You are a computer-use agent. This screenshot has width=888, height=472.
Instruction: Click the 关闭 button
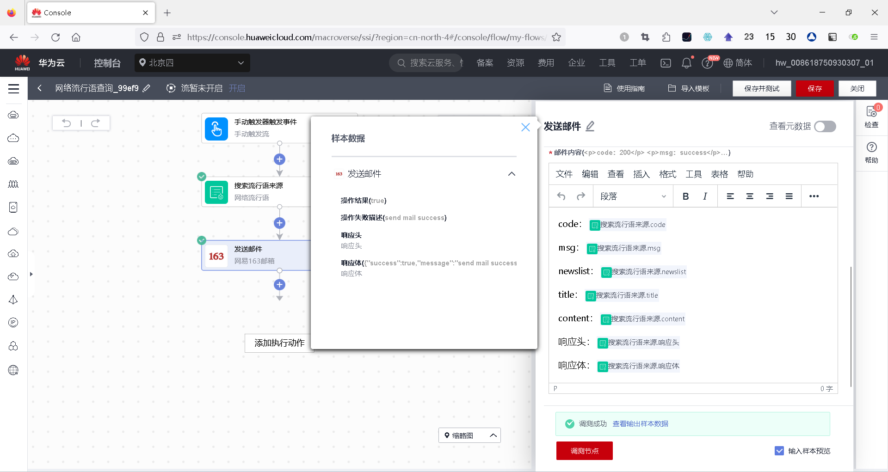click(857, 88)
